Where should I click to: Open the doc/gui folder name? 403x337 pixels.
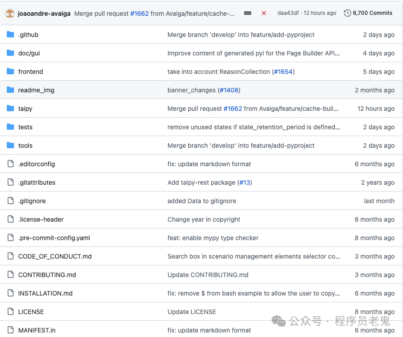[x=29, y=53]
